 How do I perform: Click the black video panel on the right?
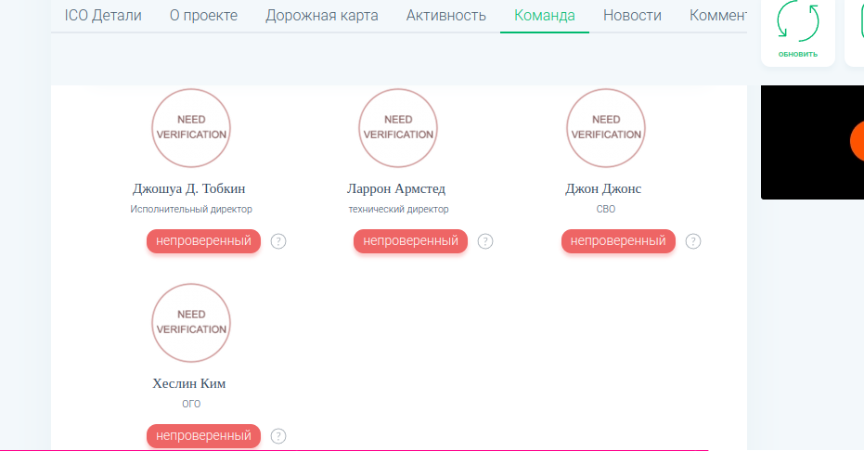click(x=812, y=142)
